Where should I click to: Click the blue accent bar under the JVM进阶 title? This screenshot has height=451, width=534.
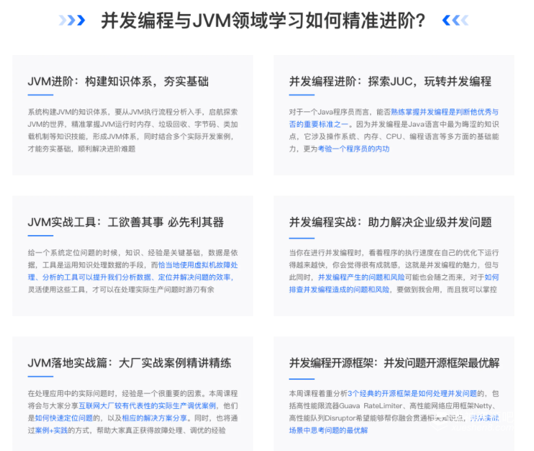point(40,95)
